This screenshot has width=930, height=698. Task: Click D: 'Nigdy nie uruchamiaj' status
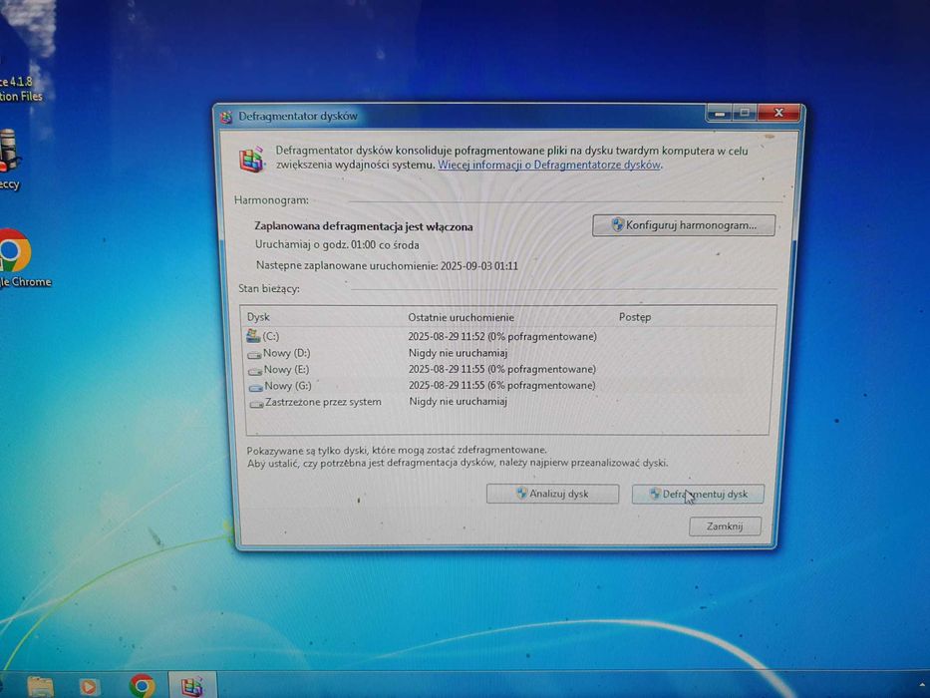click(x=458, y=353)
